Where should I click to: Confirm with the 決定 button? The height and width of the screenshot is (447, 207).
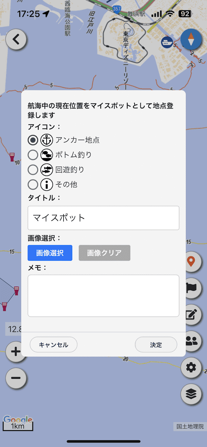(x=156, y=345)
